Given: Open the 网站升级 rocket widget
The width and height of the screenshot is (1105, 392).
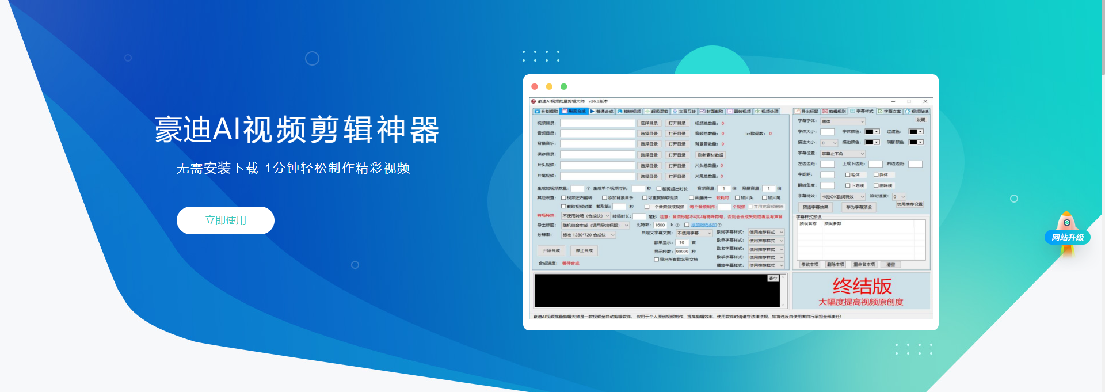Looking at the screenshot, I should tap(1068, 235).
